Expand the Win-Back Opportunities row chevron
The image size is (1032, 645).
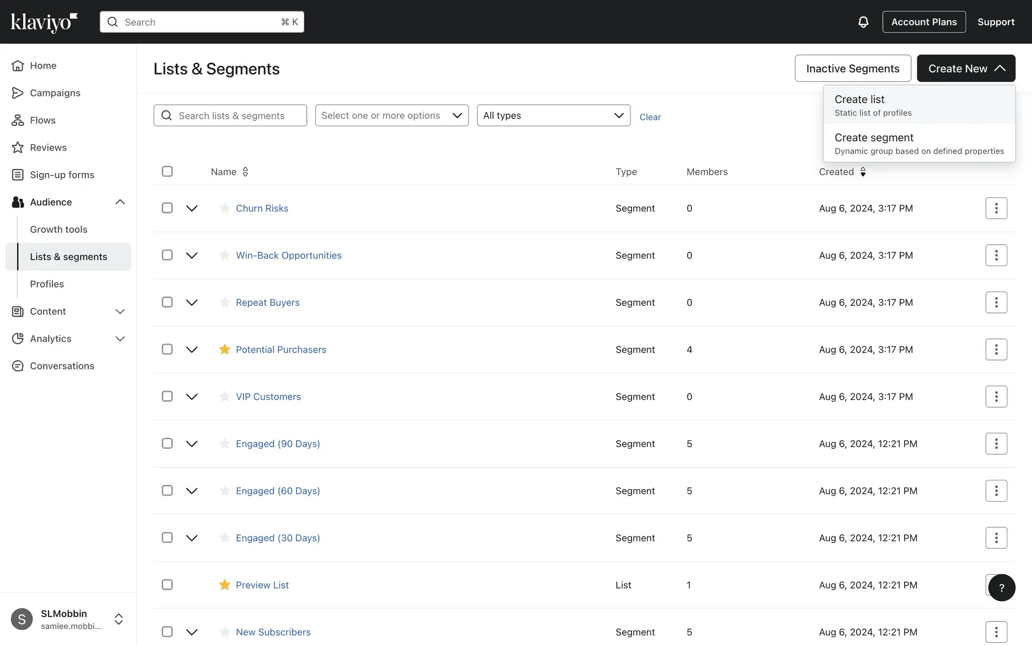192,255
